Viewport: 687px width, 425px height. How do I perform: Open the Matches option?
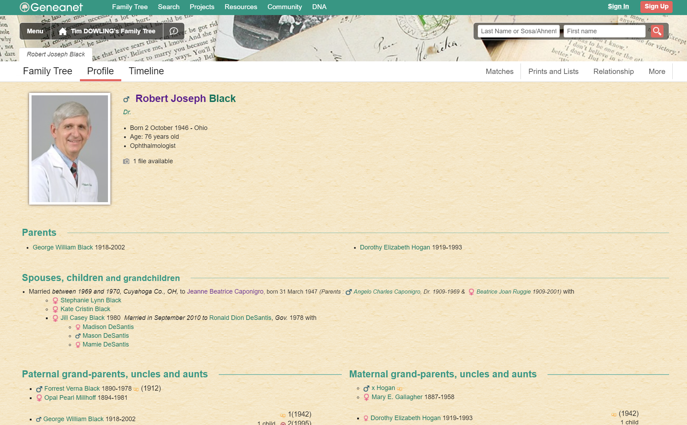click(499, 71)
